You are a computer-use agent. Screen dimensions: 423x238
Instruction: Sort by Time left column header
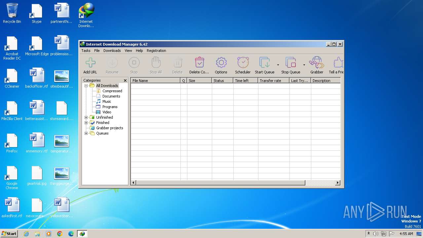(x=246, y=81)
